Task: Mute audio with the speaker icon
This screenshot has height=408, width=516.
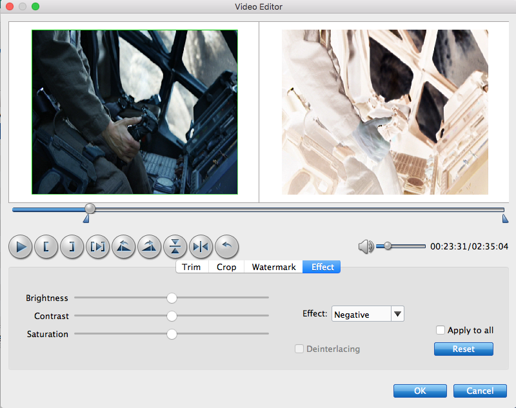Action: click(x=366, y=246)
